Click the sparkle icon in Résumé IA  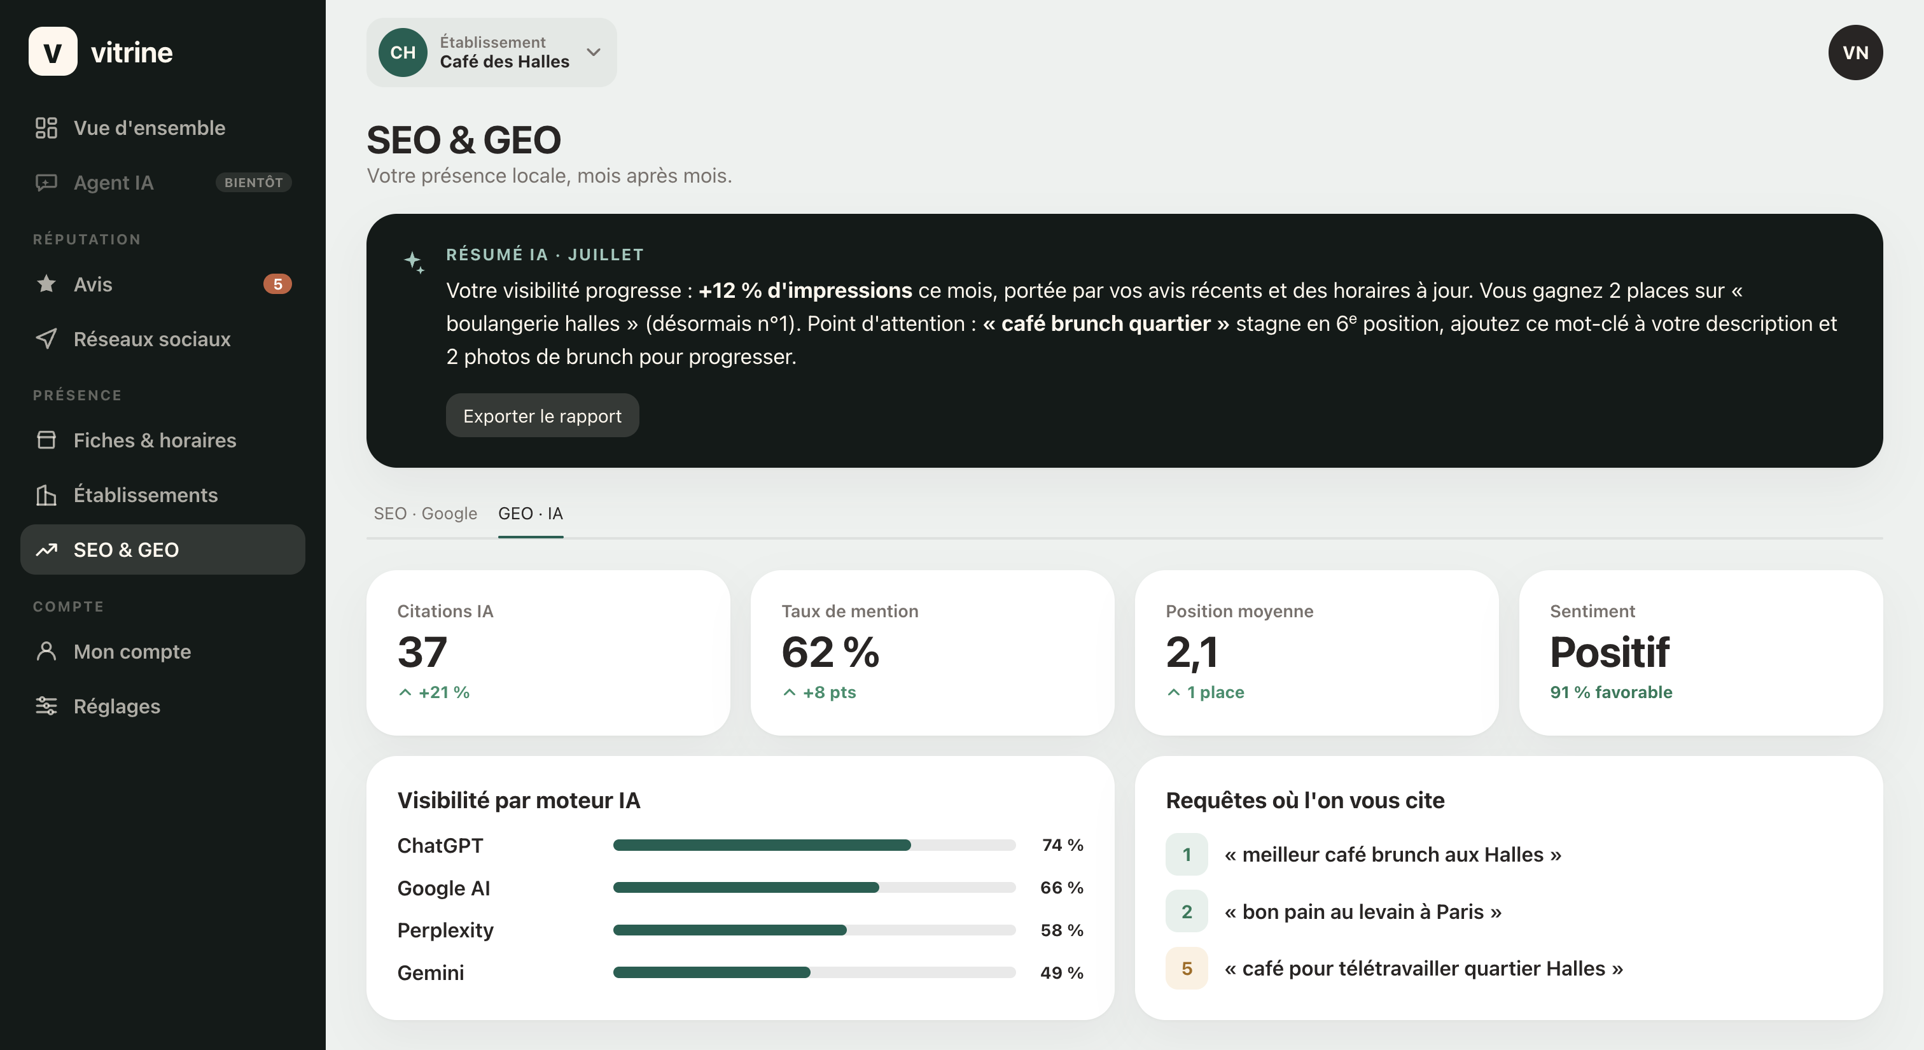tap(415, 262)
